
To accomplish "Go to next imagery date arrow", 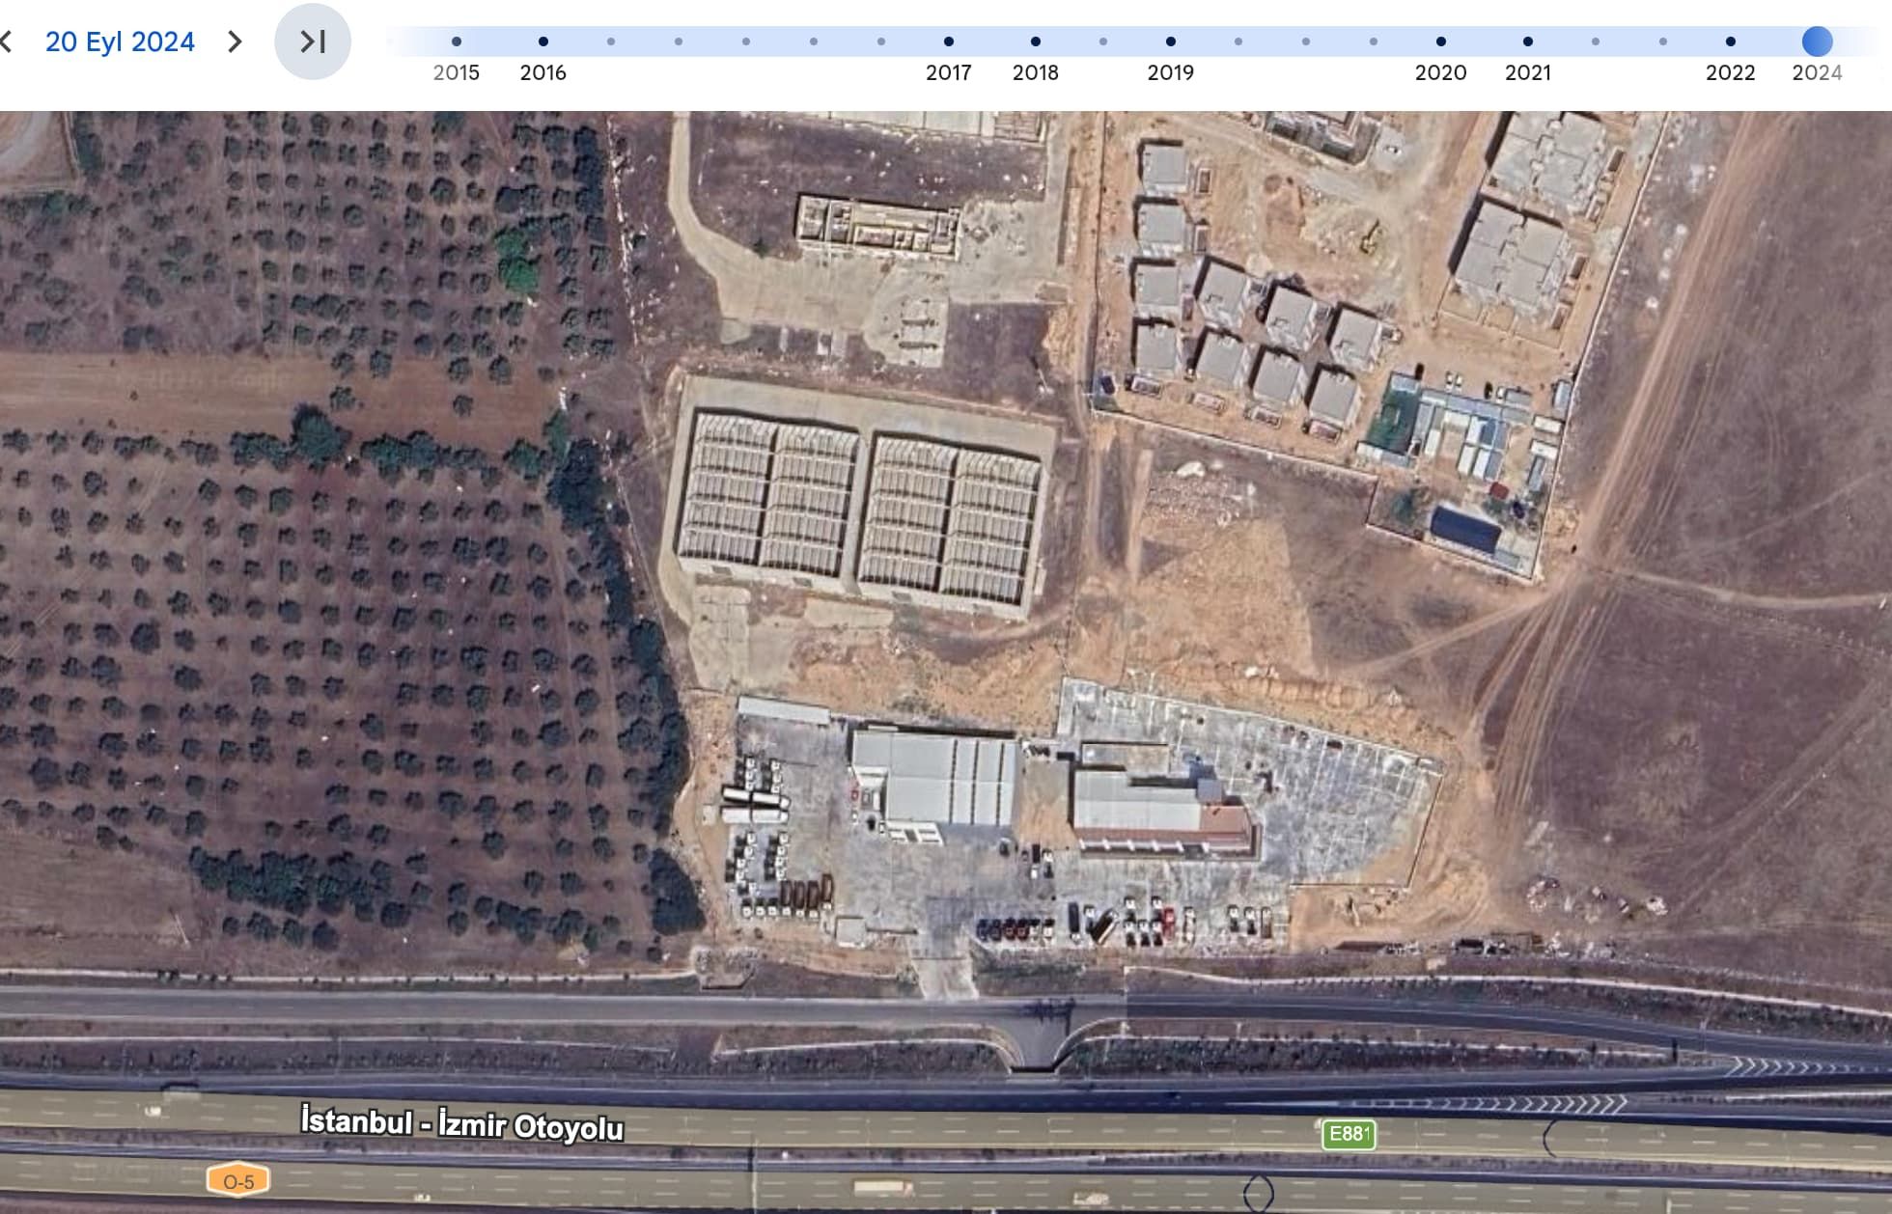I will click(x=235, y=41).
